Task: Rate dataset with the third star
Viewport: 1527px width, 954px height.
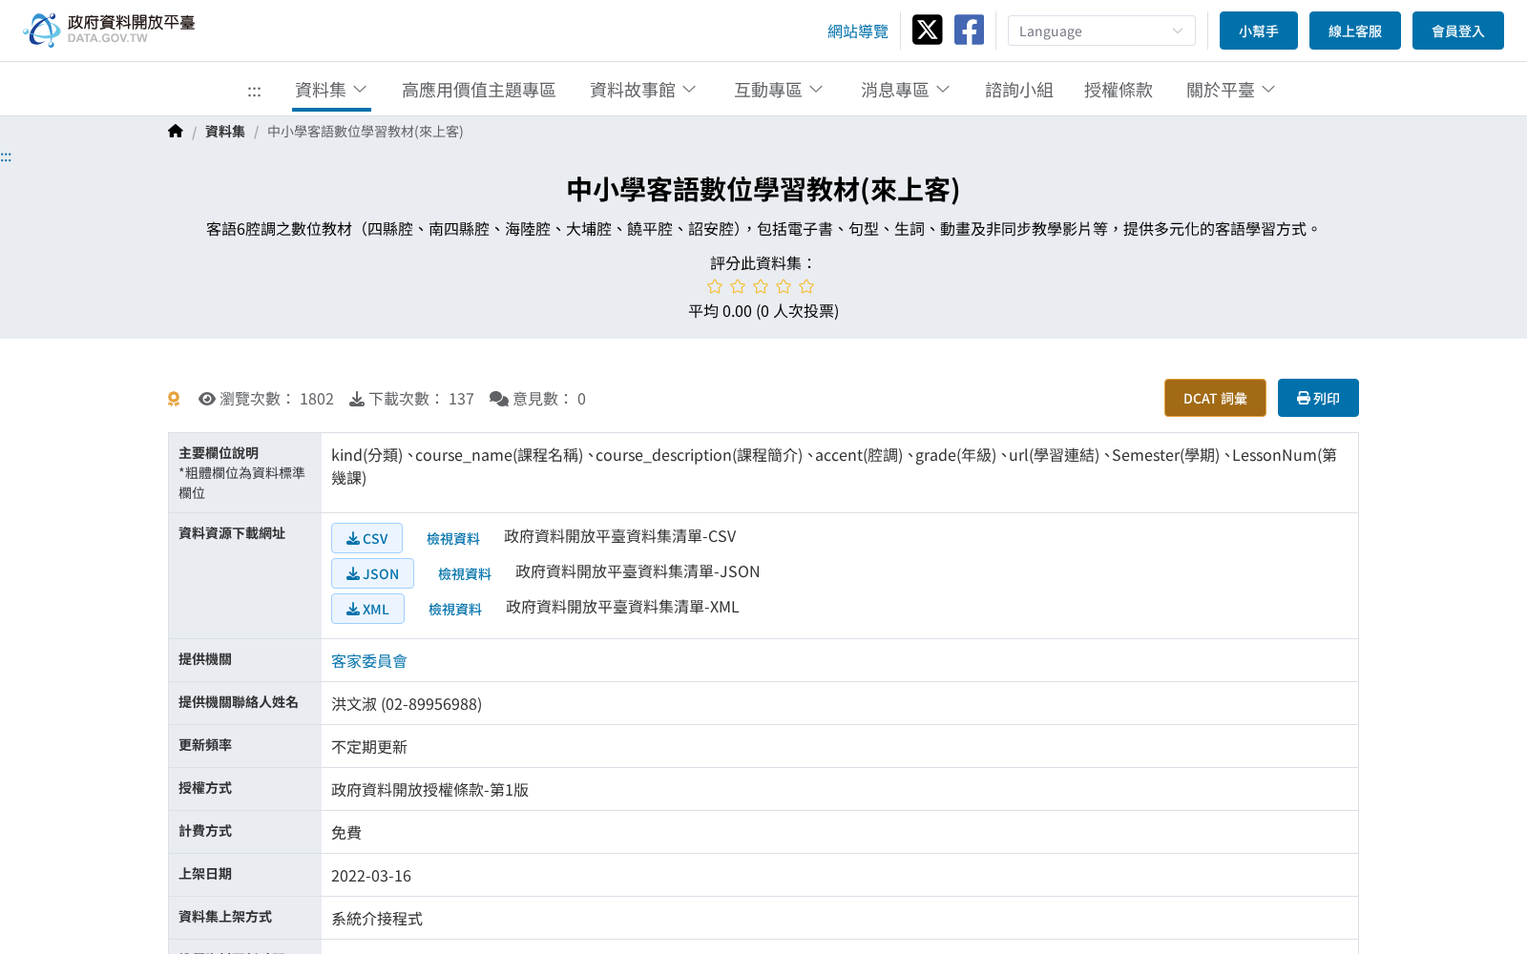Action: pos(761,286)
